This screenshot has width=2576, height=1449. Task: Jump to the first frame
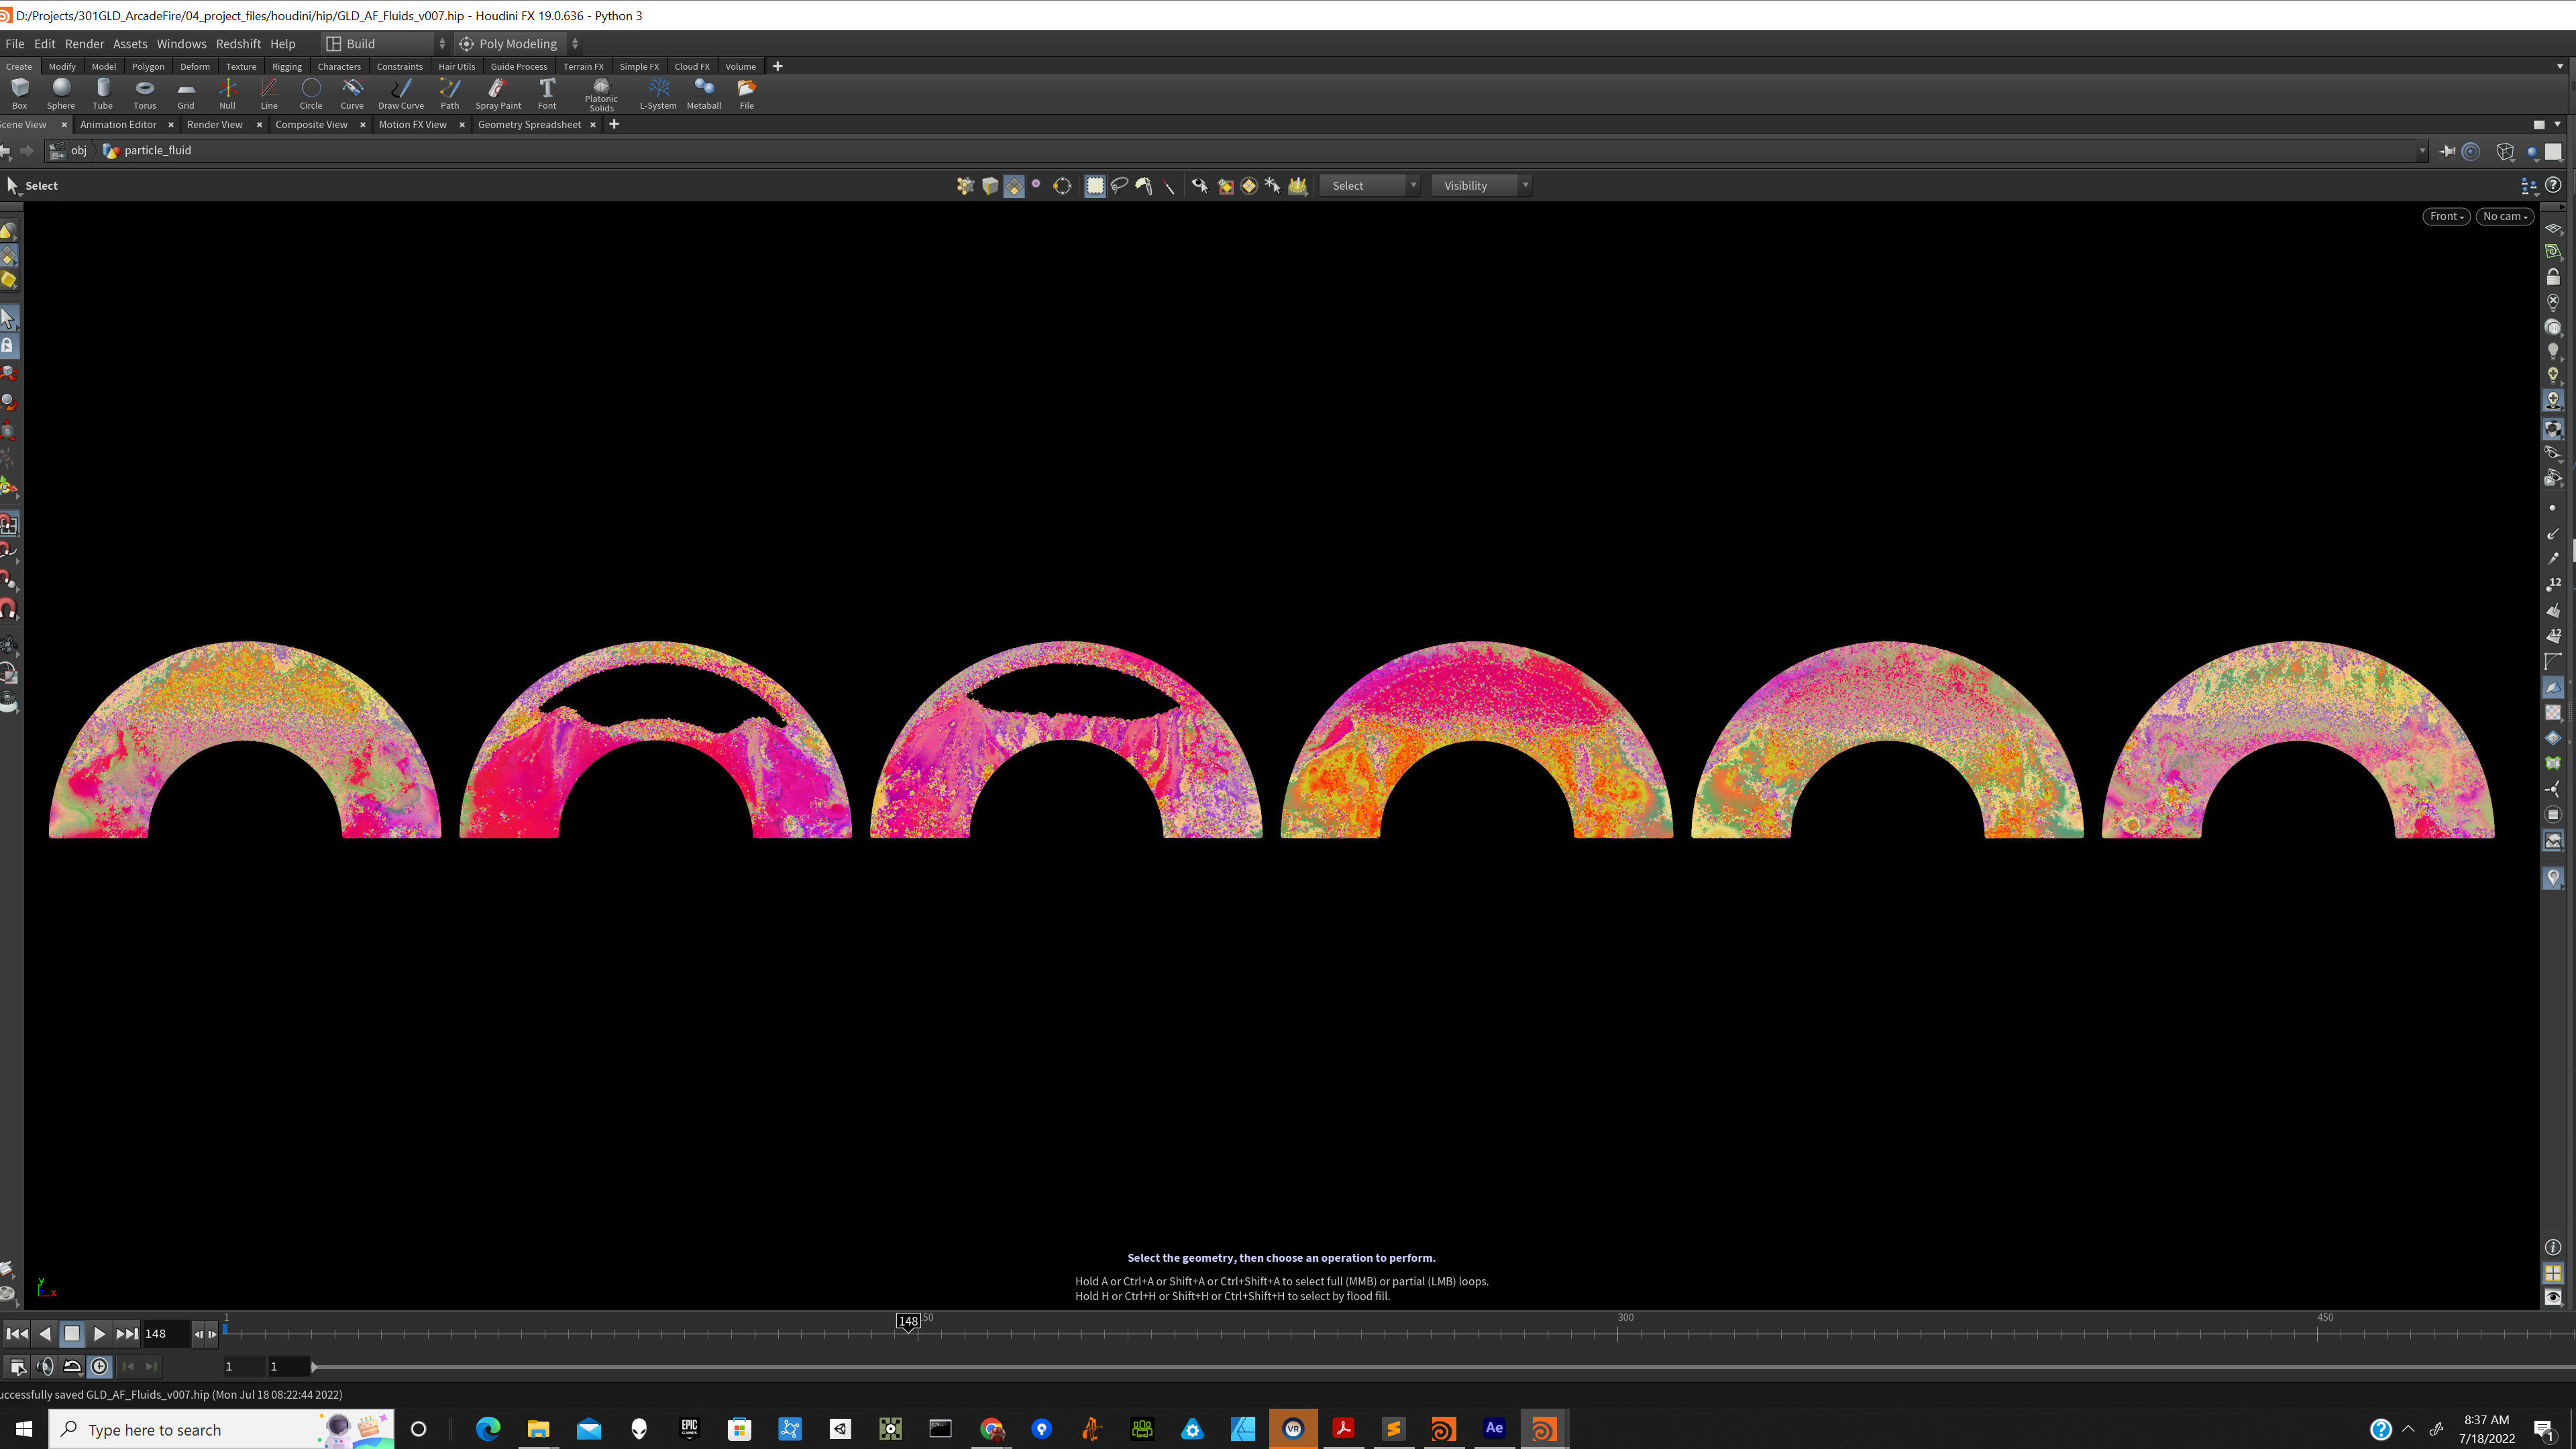(17, 1333)
